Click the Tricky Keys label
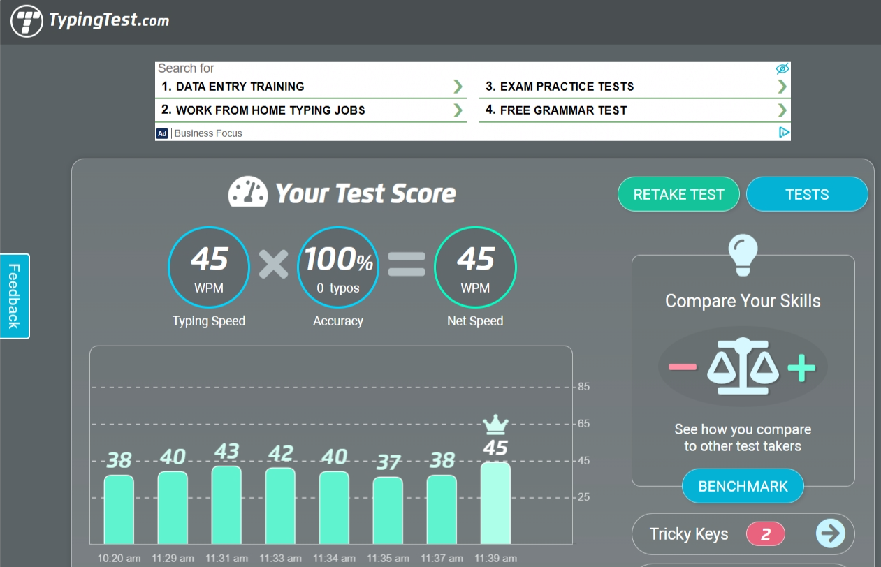This screenshot has height=567, width=881. click(x=689, y=534)
